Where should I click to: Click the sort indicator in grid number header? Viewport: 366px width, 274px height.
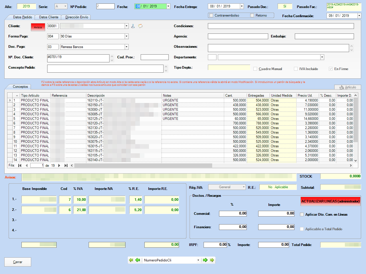click(x=17, y=96)
